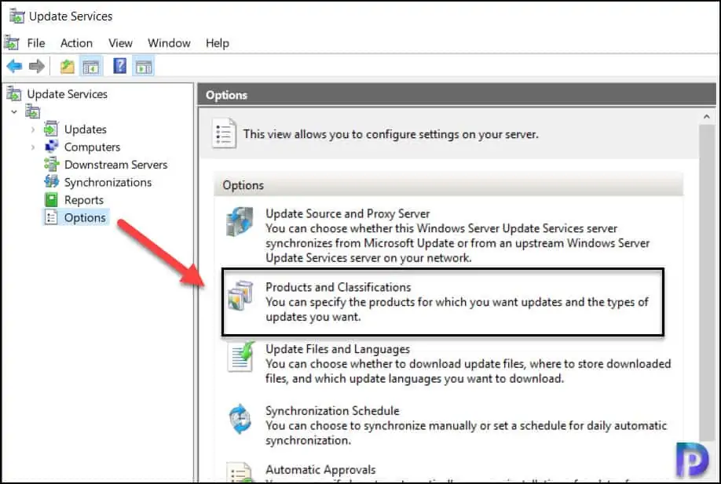Expand the Updates tree node

(33, 129)
